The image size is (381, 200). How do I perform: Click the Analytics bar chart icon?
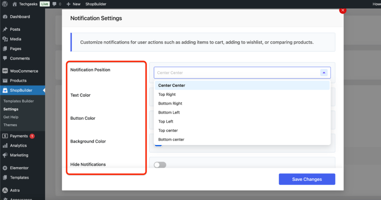point(5,146)
